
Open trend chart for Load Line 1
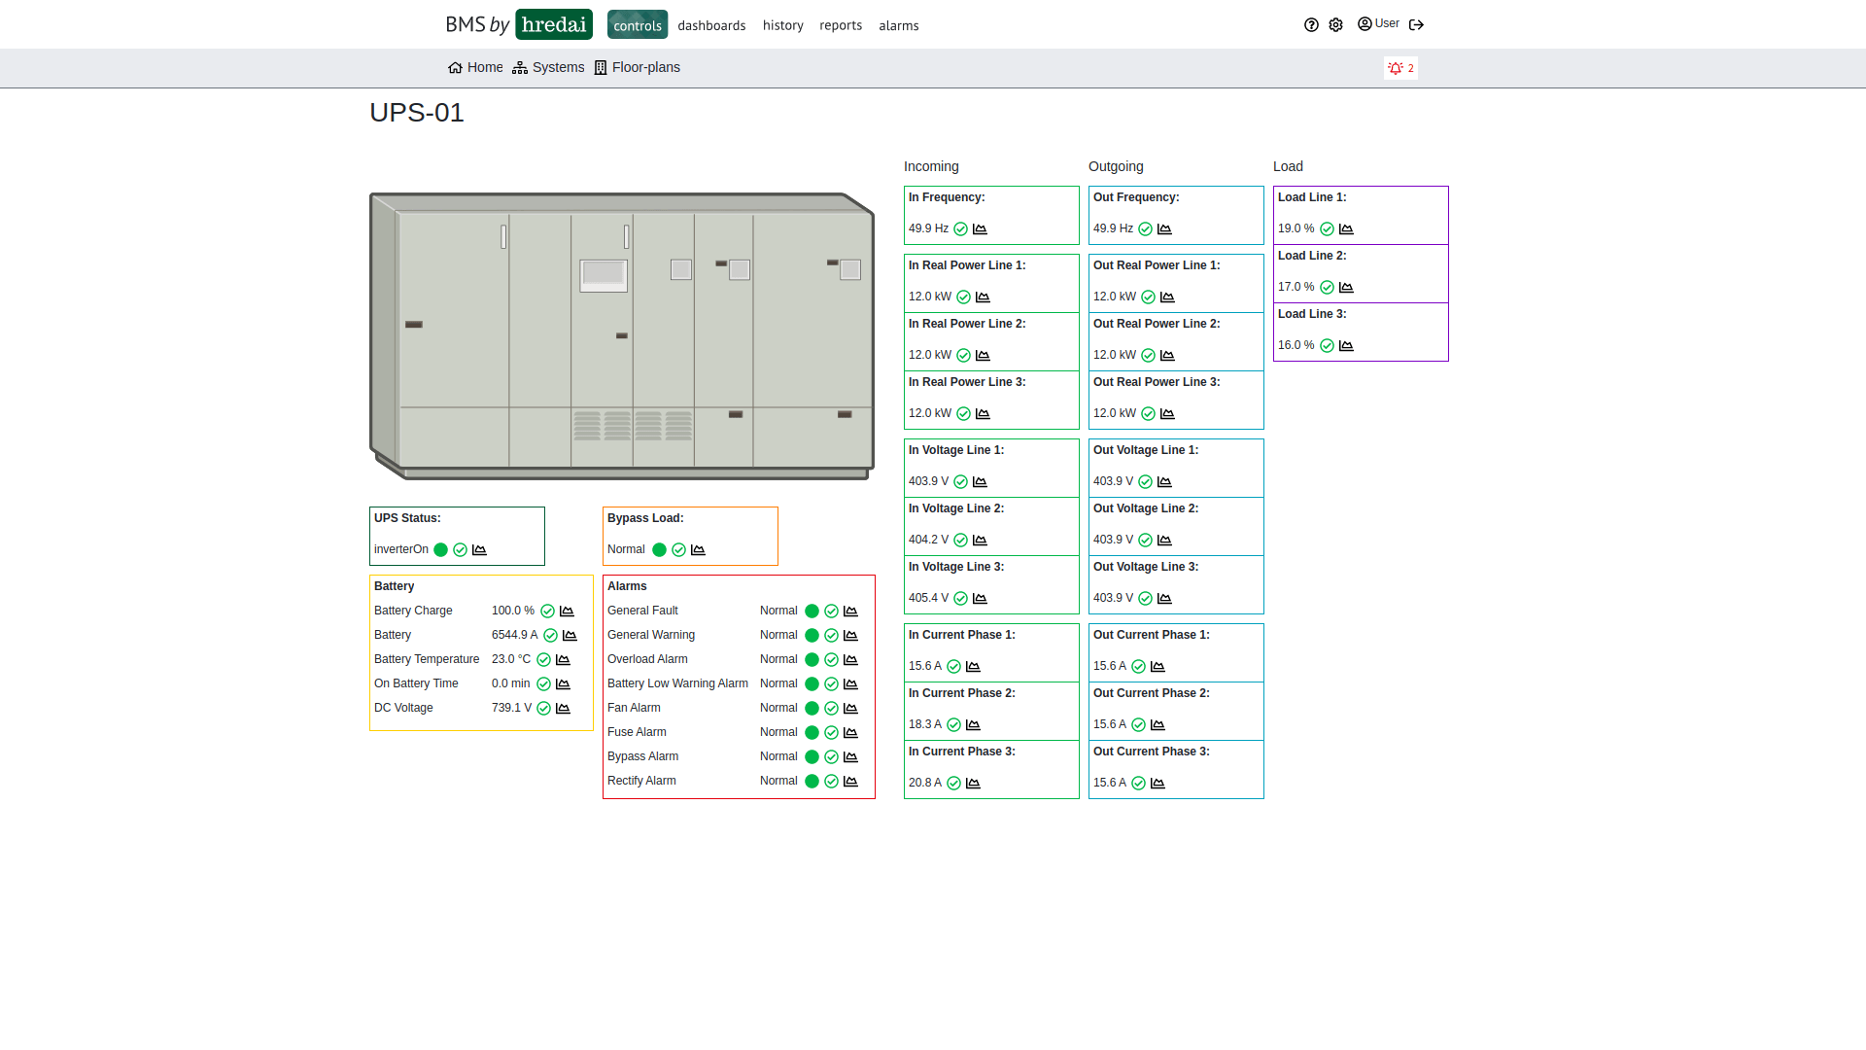tap(1346, 229)
